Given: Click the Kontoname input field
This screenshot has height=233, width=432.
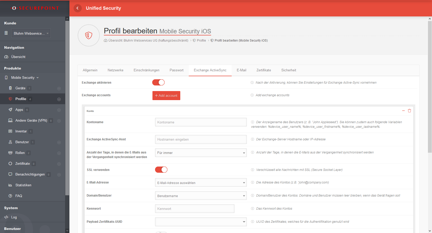Looking at the screenshot, I should pyautogui.click(x=201, y=122).
